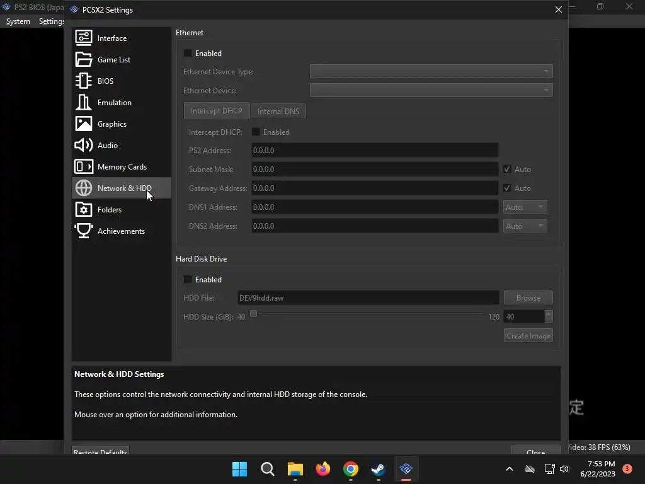
Task: Switch to the Intercept DHCP tab
Action: (x=217, y=111)
